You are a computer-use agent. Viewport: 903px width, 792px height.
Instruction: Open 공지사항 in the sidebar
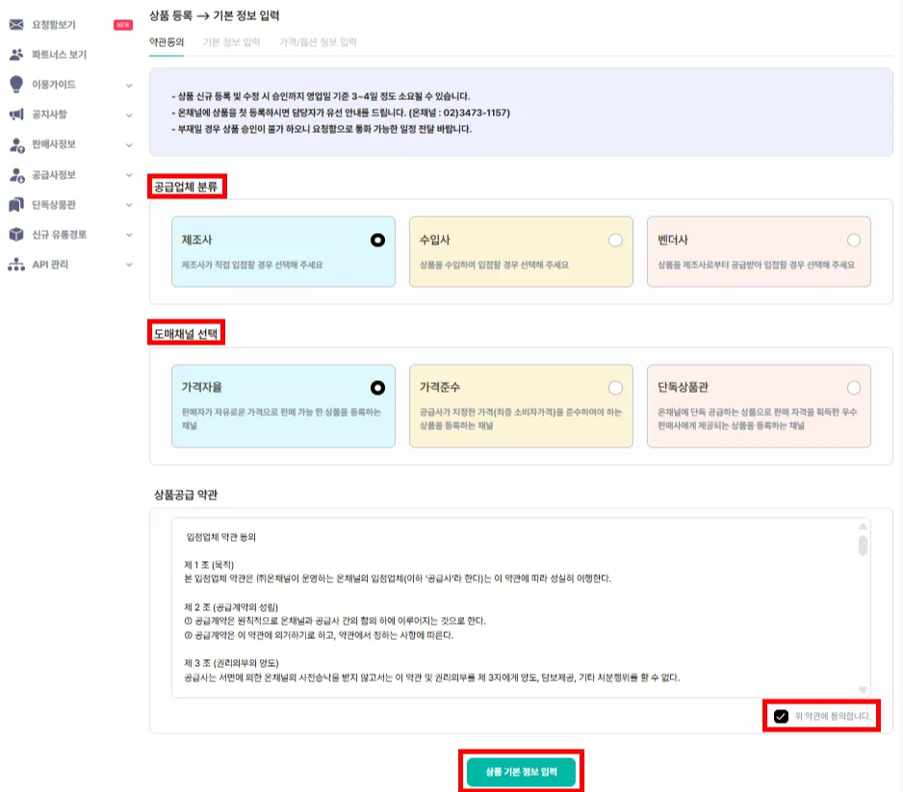49,115
